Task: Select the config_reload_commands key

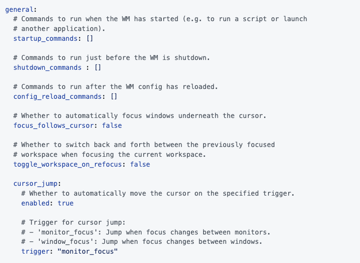Action: pyautogui.click(x=58, y=96)
